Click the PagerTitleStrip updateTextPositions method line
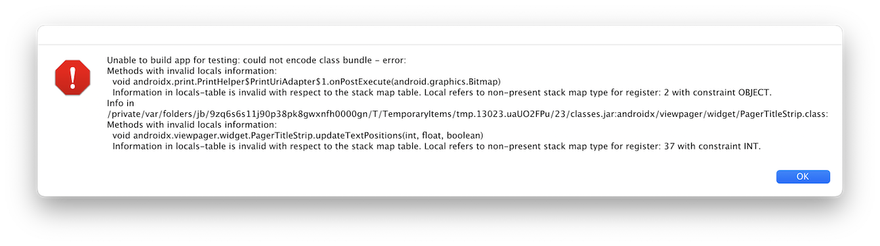880x246 pixels. tap(298, 135)
